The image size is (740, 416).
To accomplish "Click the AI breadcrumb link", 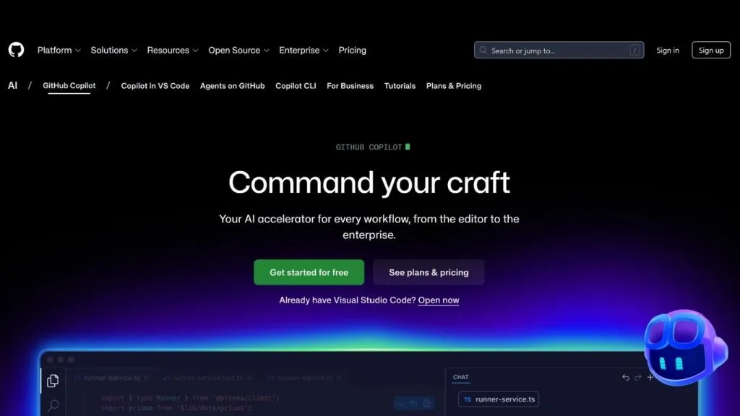I will click(x=13, y=85).
